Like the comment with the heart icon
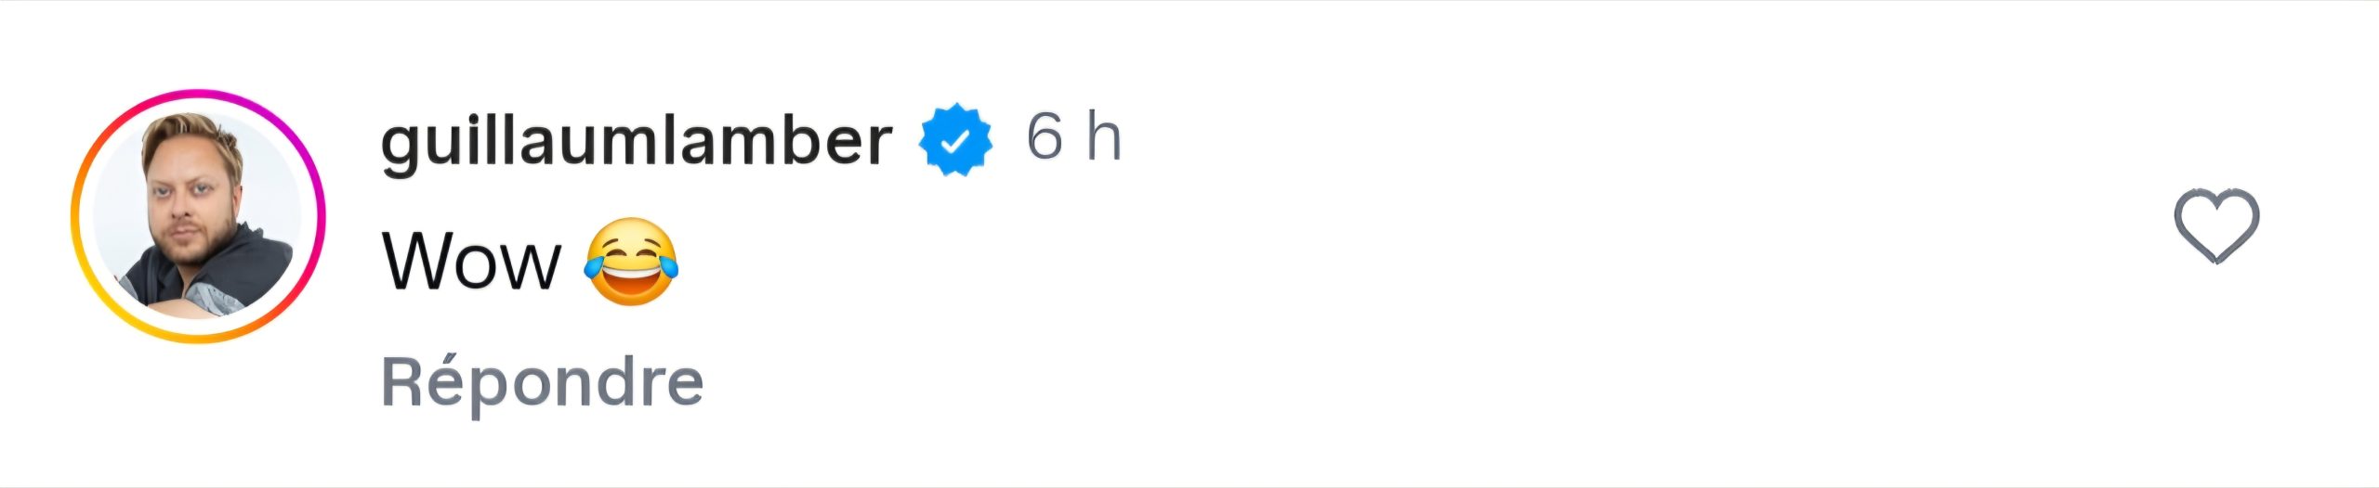2379x488 pixels. pyautogui.click(x=2215, y=225)
